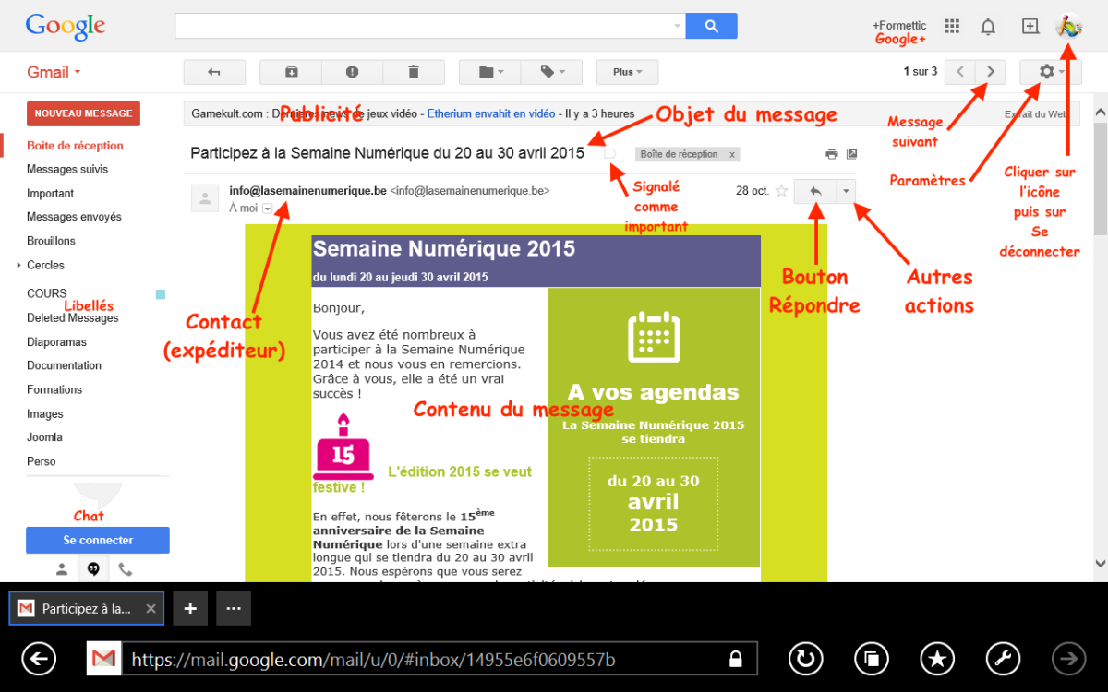Screen dimensions: 1108x692
Task: Click the padlock in the address bar
Action: [x=736, y=659]
